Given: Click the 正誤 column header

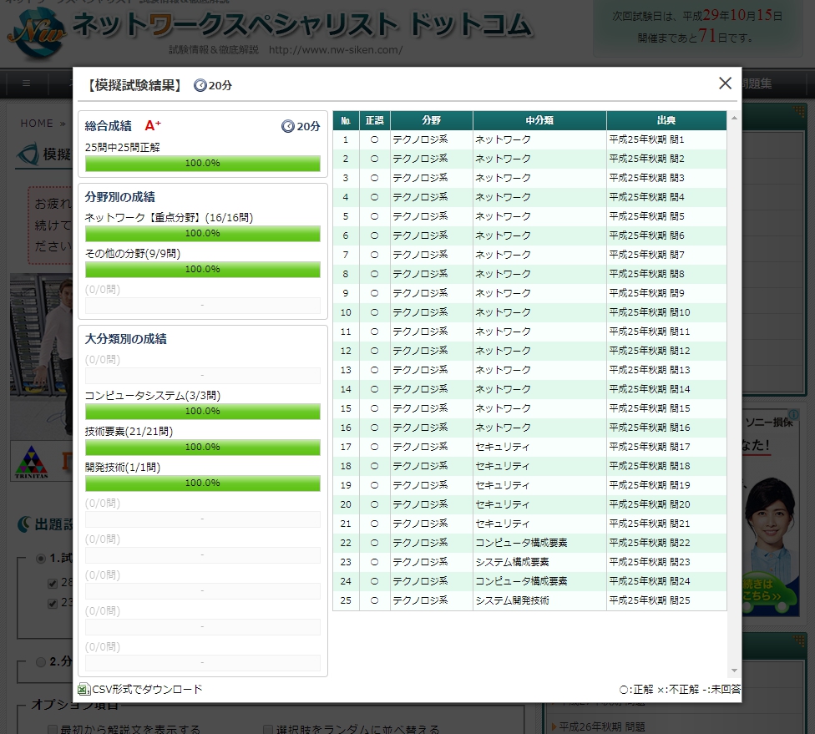Looking at the screenshot, I should click(375, 120).
